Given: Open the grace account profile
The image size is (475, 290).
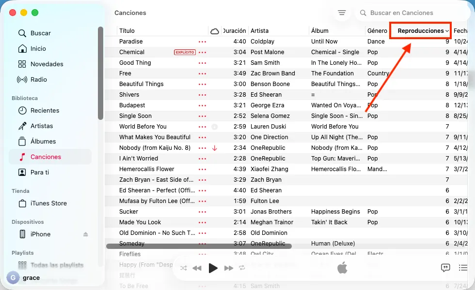Looking at the screenshot, I should [x=24, y=277].
